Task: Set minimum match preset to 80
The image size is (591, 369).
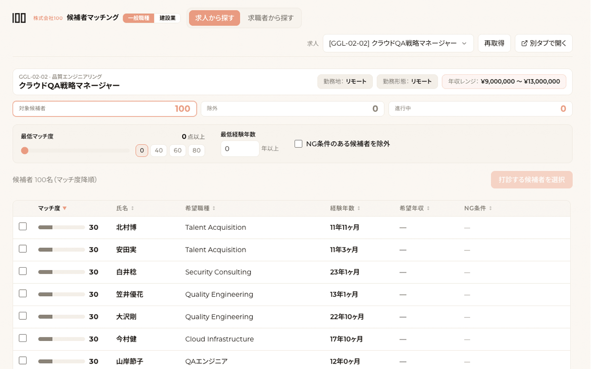Action: (x=197, y=151)
